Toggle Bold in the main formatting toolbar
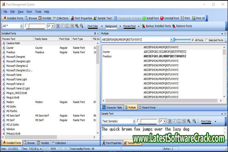The image size is (228, 152). tap(58, 26)
